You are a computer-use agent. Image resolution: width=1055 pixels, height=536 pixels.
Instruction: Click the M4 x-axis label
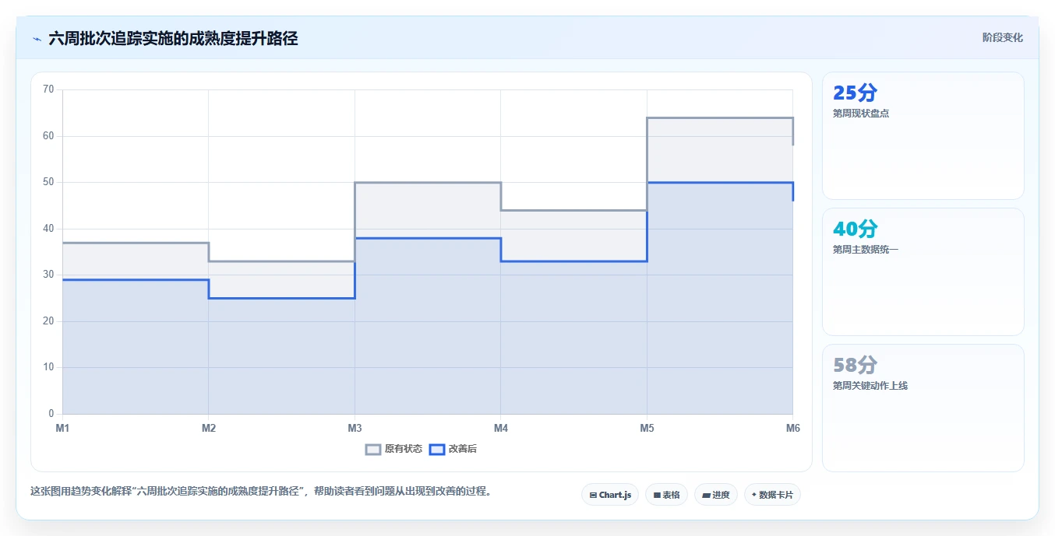(x=501, y=429)
